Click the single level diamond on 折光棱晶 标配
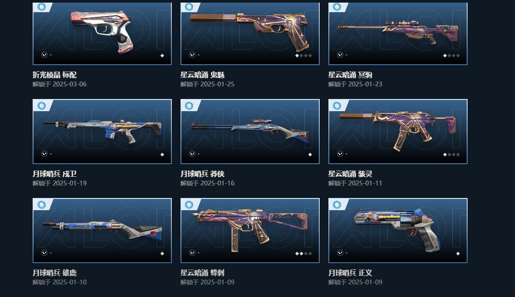515x297 pixels. tap(162, 56)
